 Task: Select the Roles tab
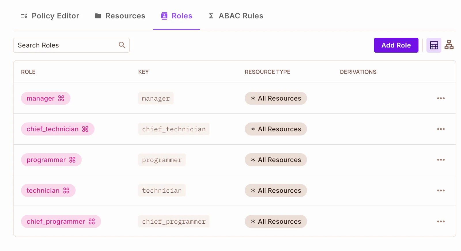[x=176, y=16]
